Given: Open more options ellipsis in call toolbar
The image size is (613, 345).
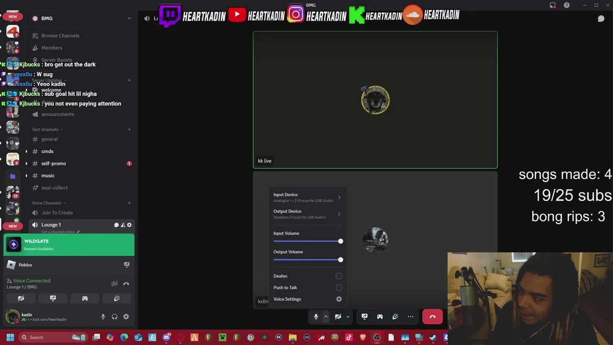Looking at the screenshot, I should (410, 317).
